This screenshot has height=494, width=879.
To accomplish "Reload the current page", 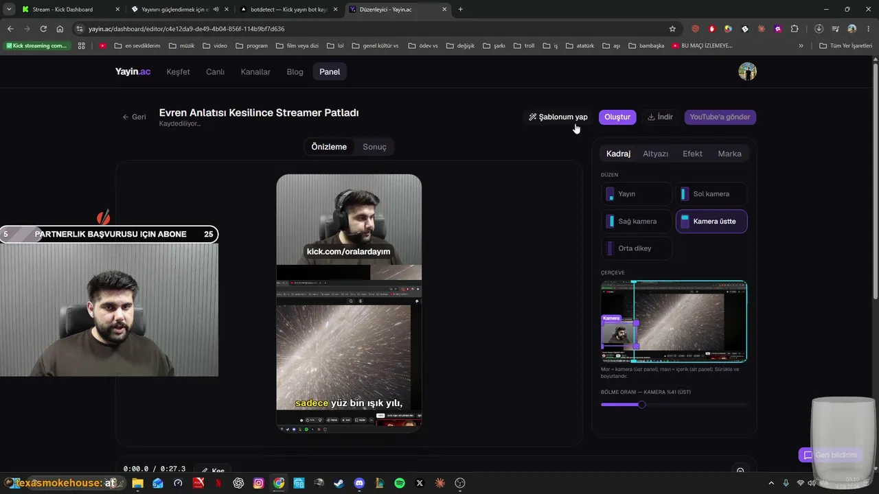I will [x=43, y=29].
